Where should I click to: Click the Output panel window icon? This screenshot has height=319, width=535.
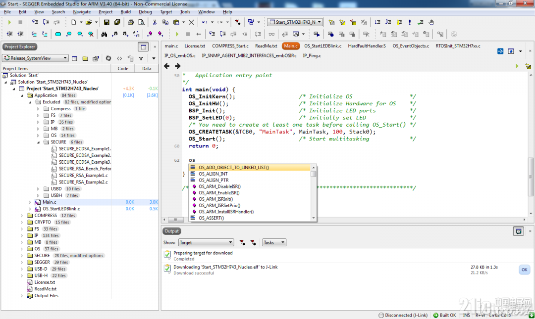[x=519, y=231]
